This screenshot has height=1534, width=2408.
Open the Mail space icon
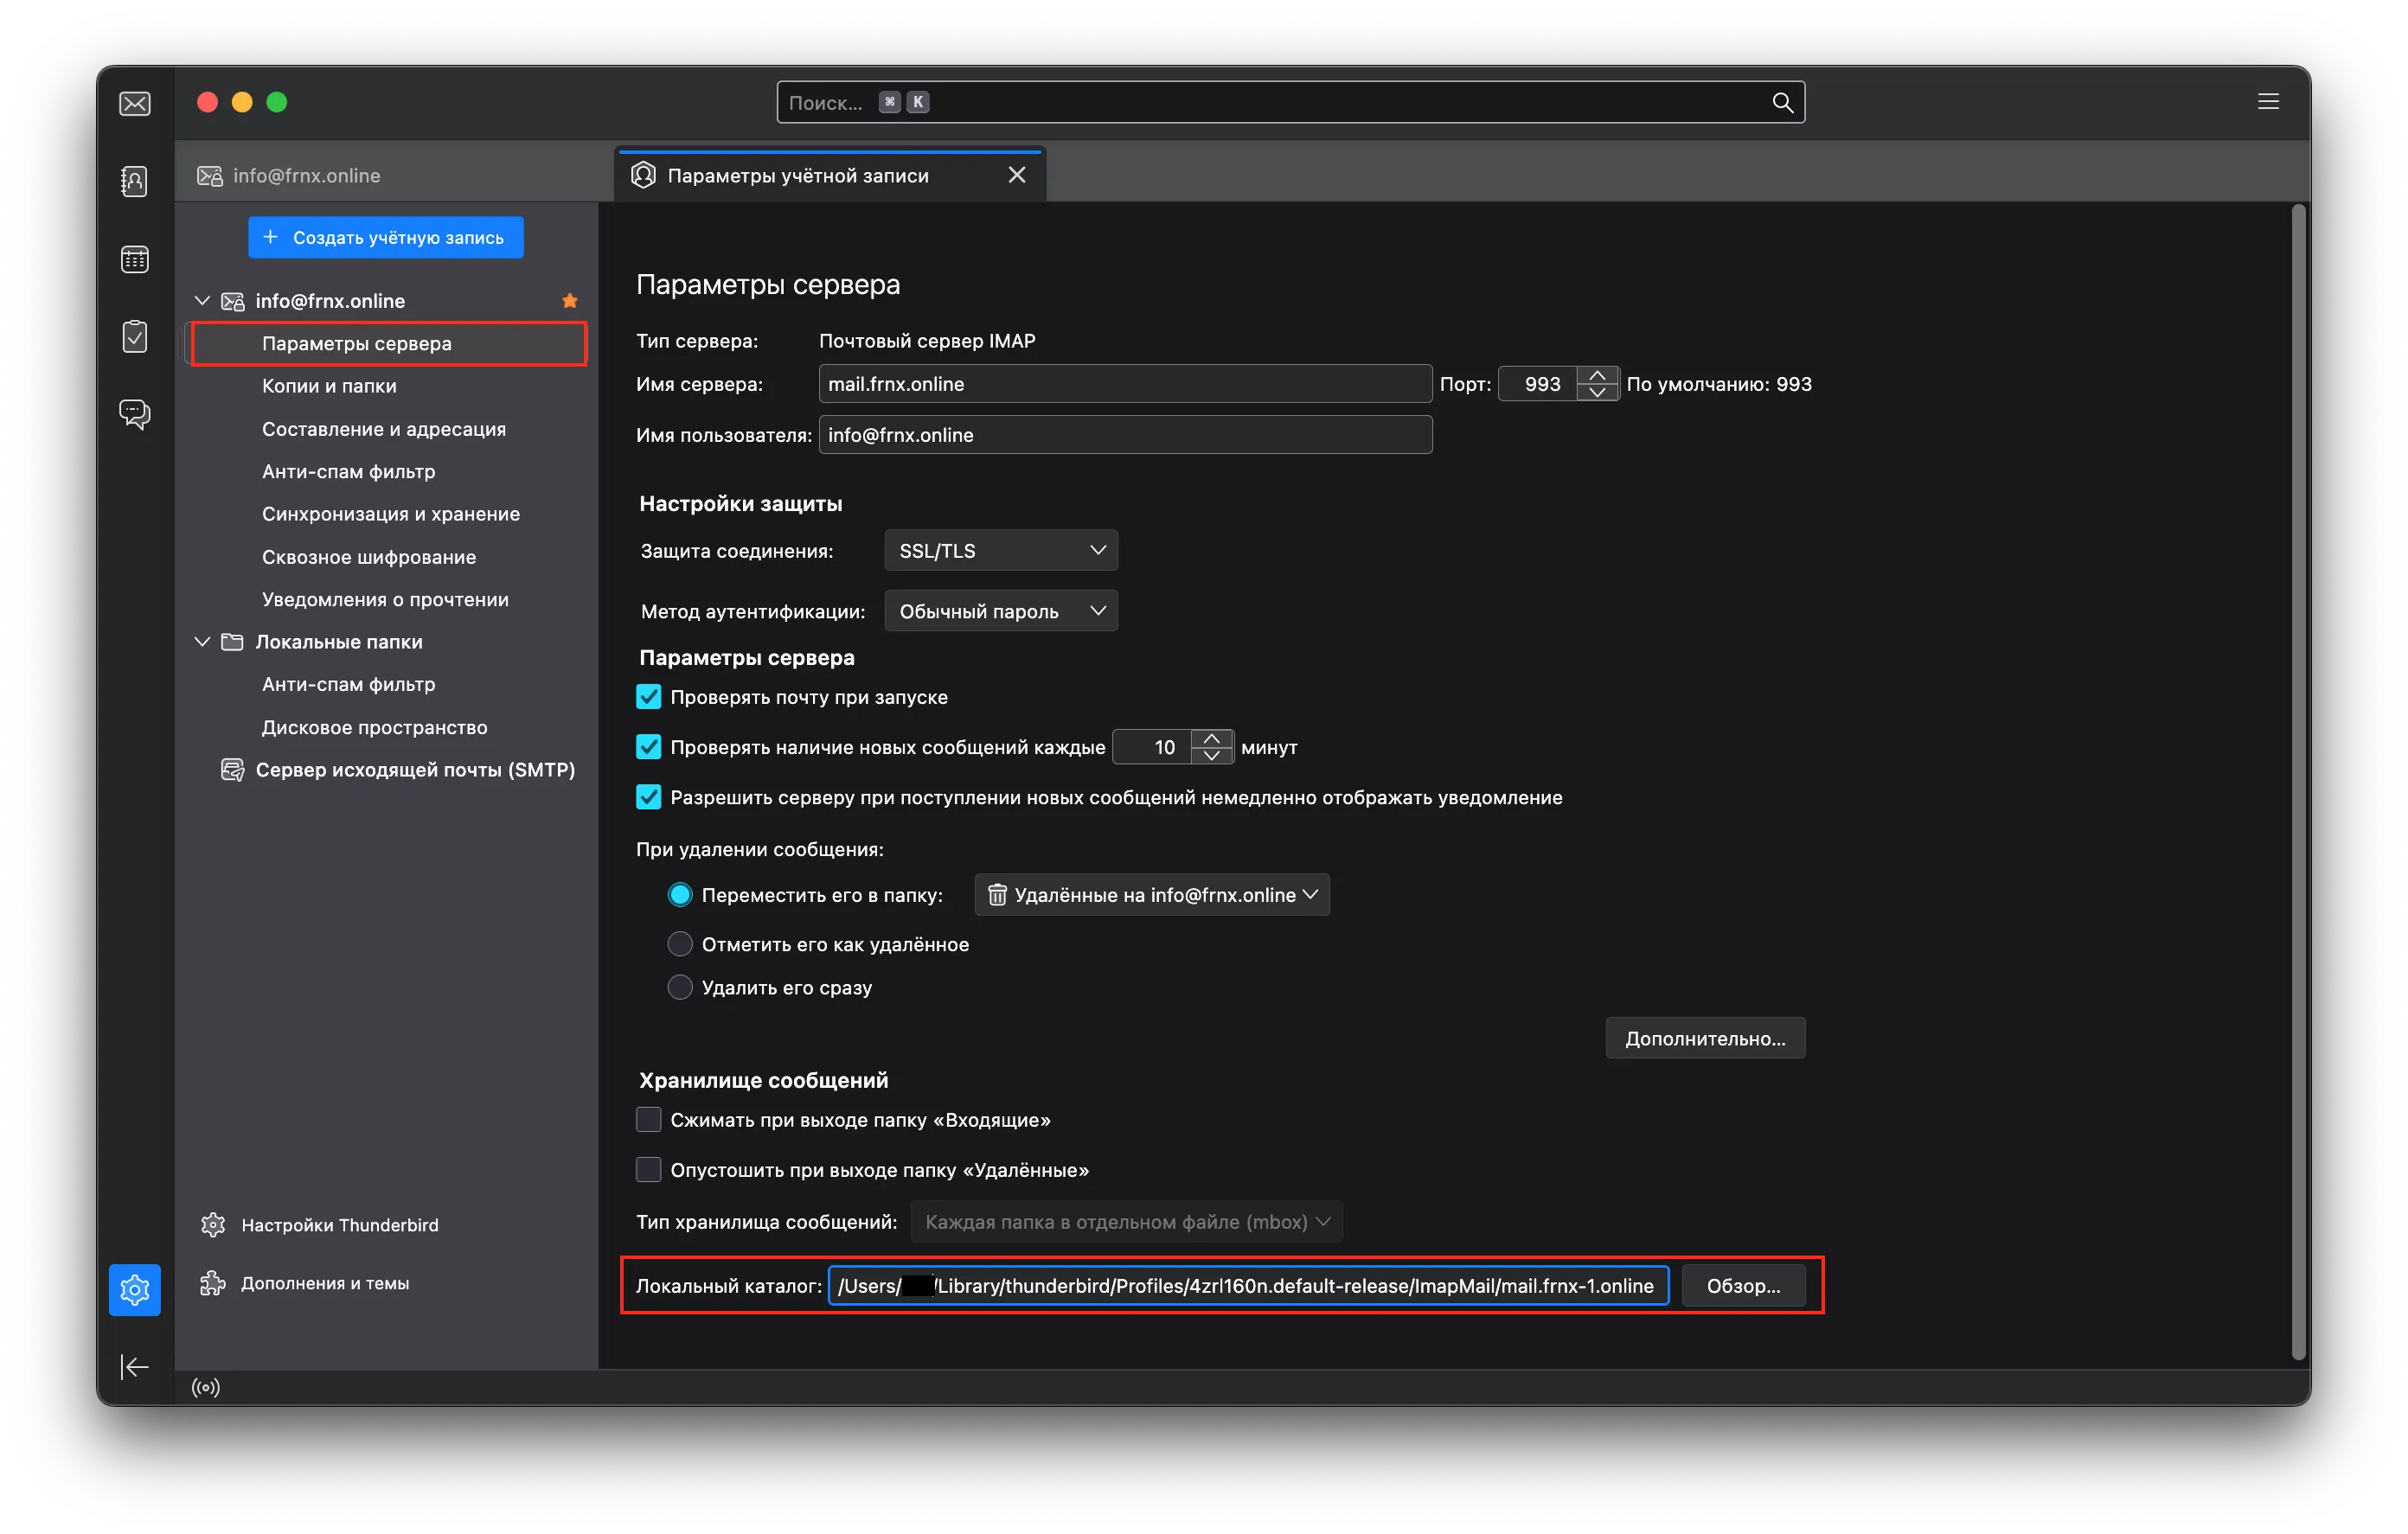point(134,104)
